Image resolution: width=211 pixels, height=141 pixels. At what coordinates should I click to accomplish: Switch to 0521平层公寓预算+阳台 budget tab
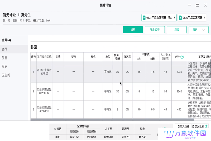coord(159,18)
